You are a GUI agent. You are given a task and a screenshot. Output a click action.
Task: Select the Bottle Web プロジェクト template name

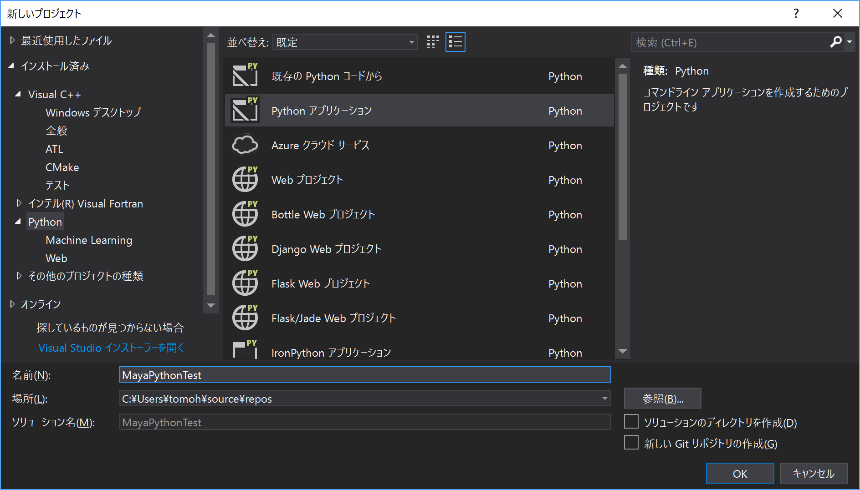point(323,214)
